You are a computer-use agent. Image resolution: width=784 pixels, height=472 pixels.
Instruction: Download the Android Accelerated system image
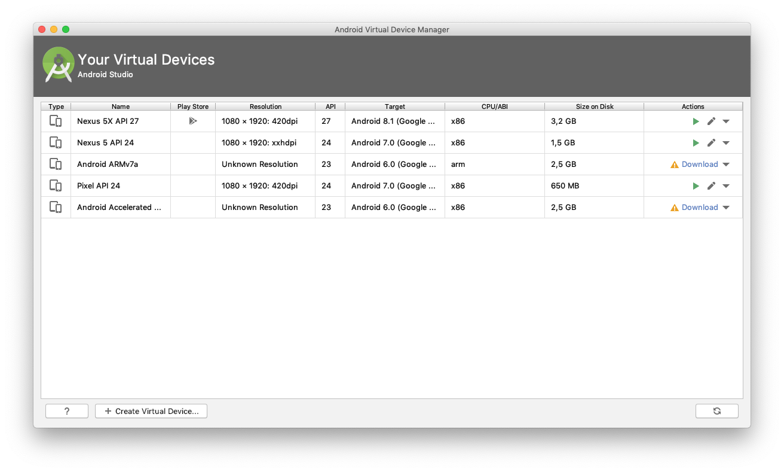(x=700, y=208)
